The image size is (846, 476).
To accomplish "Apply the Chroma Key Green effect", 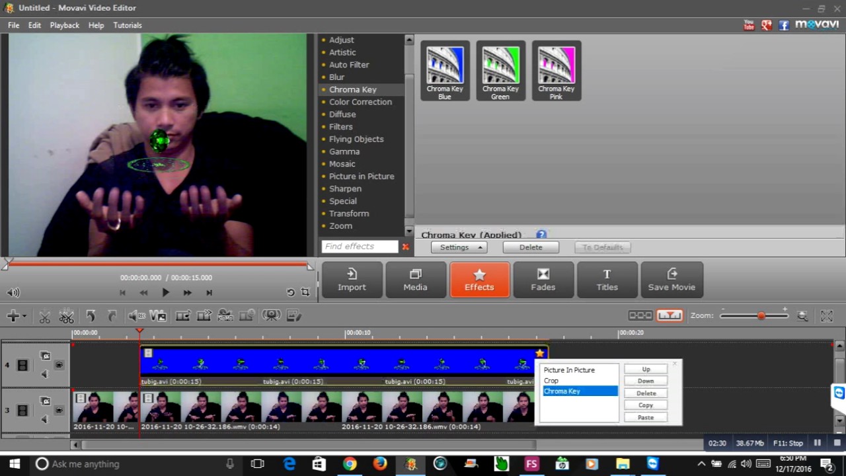I will (500, 71).
